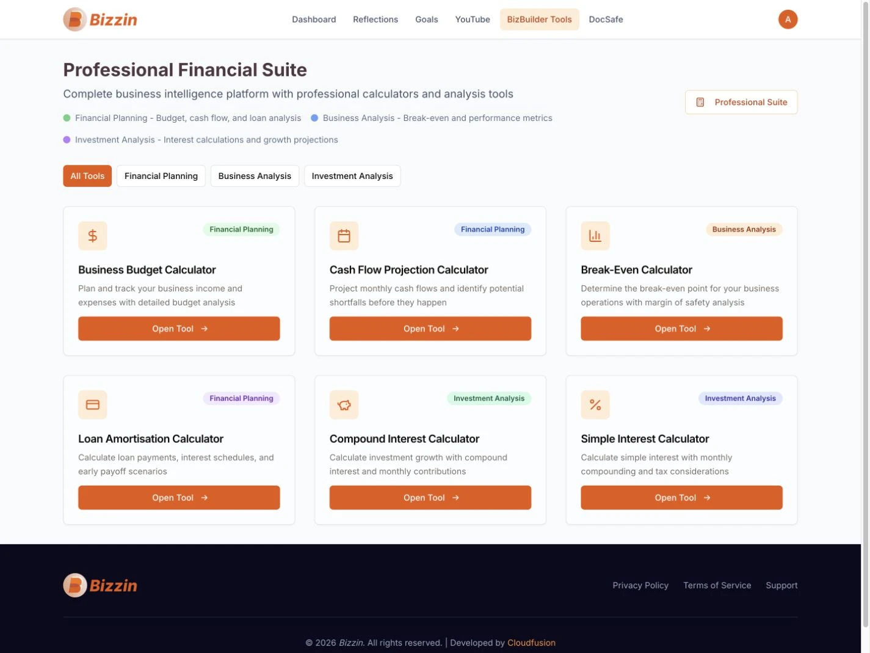Click the Bizzin logo in the footer
The image size is (870, 653).
[100, 585]
